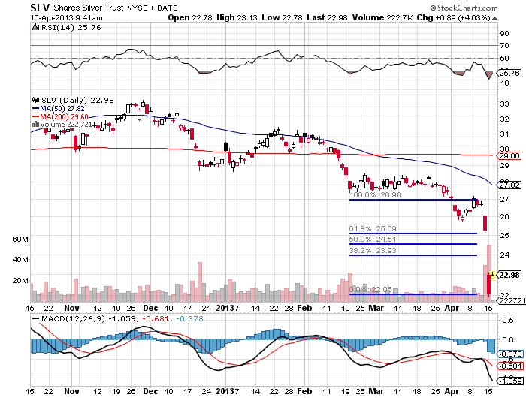The image size is (526, 398).
Task: Click the Volume 222.7K header value
Action: click(382, 17)
